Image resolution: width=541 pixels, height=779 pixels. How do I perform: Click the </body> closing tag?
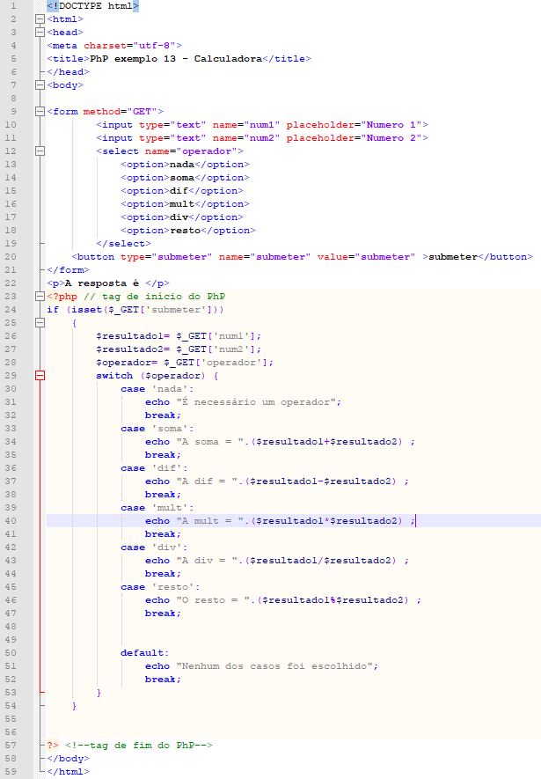[x=68, y=759]
